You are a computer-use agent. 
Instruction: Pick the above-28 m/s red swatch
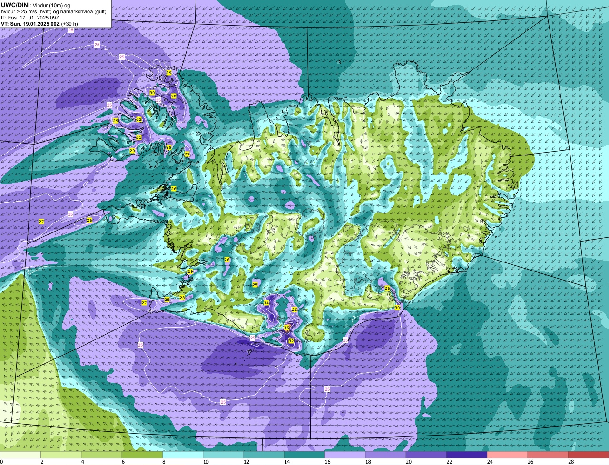(x=589, y=455)
